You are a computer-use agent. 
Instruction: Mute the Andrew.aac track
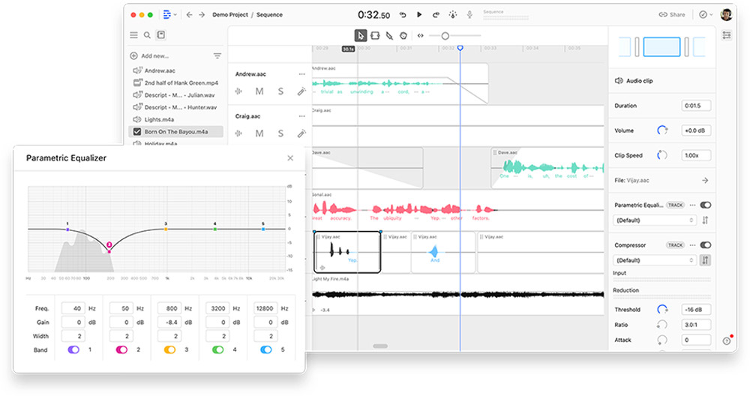[x=259, y=91]
